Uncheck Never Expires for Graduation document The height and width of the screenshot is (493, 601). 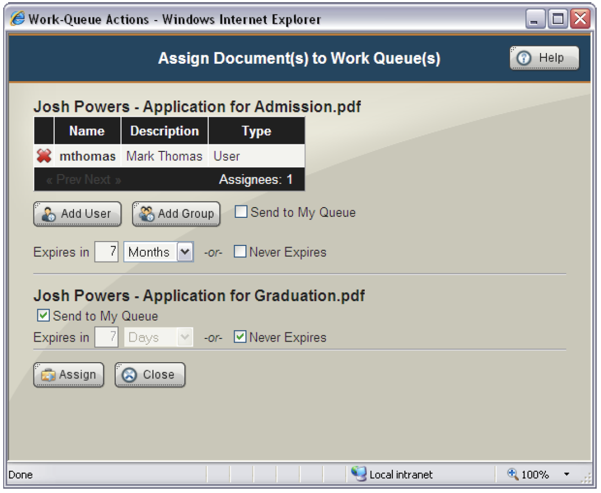tap(240, 337)
